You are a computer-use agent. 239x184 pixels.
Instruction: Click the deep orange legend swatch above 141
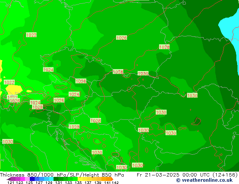109,179
